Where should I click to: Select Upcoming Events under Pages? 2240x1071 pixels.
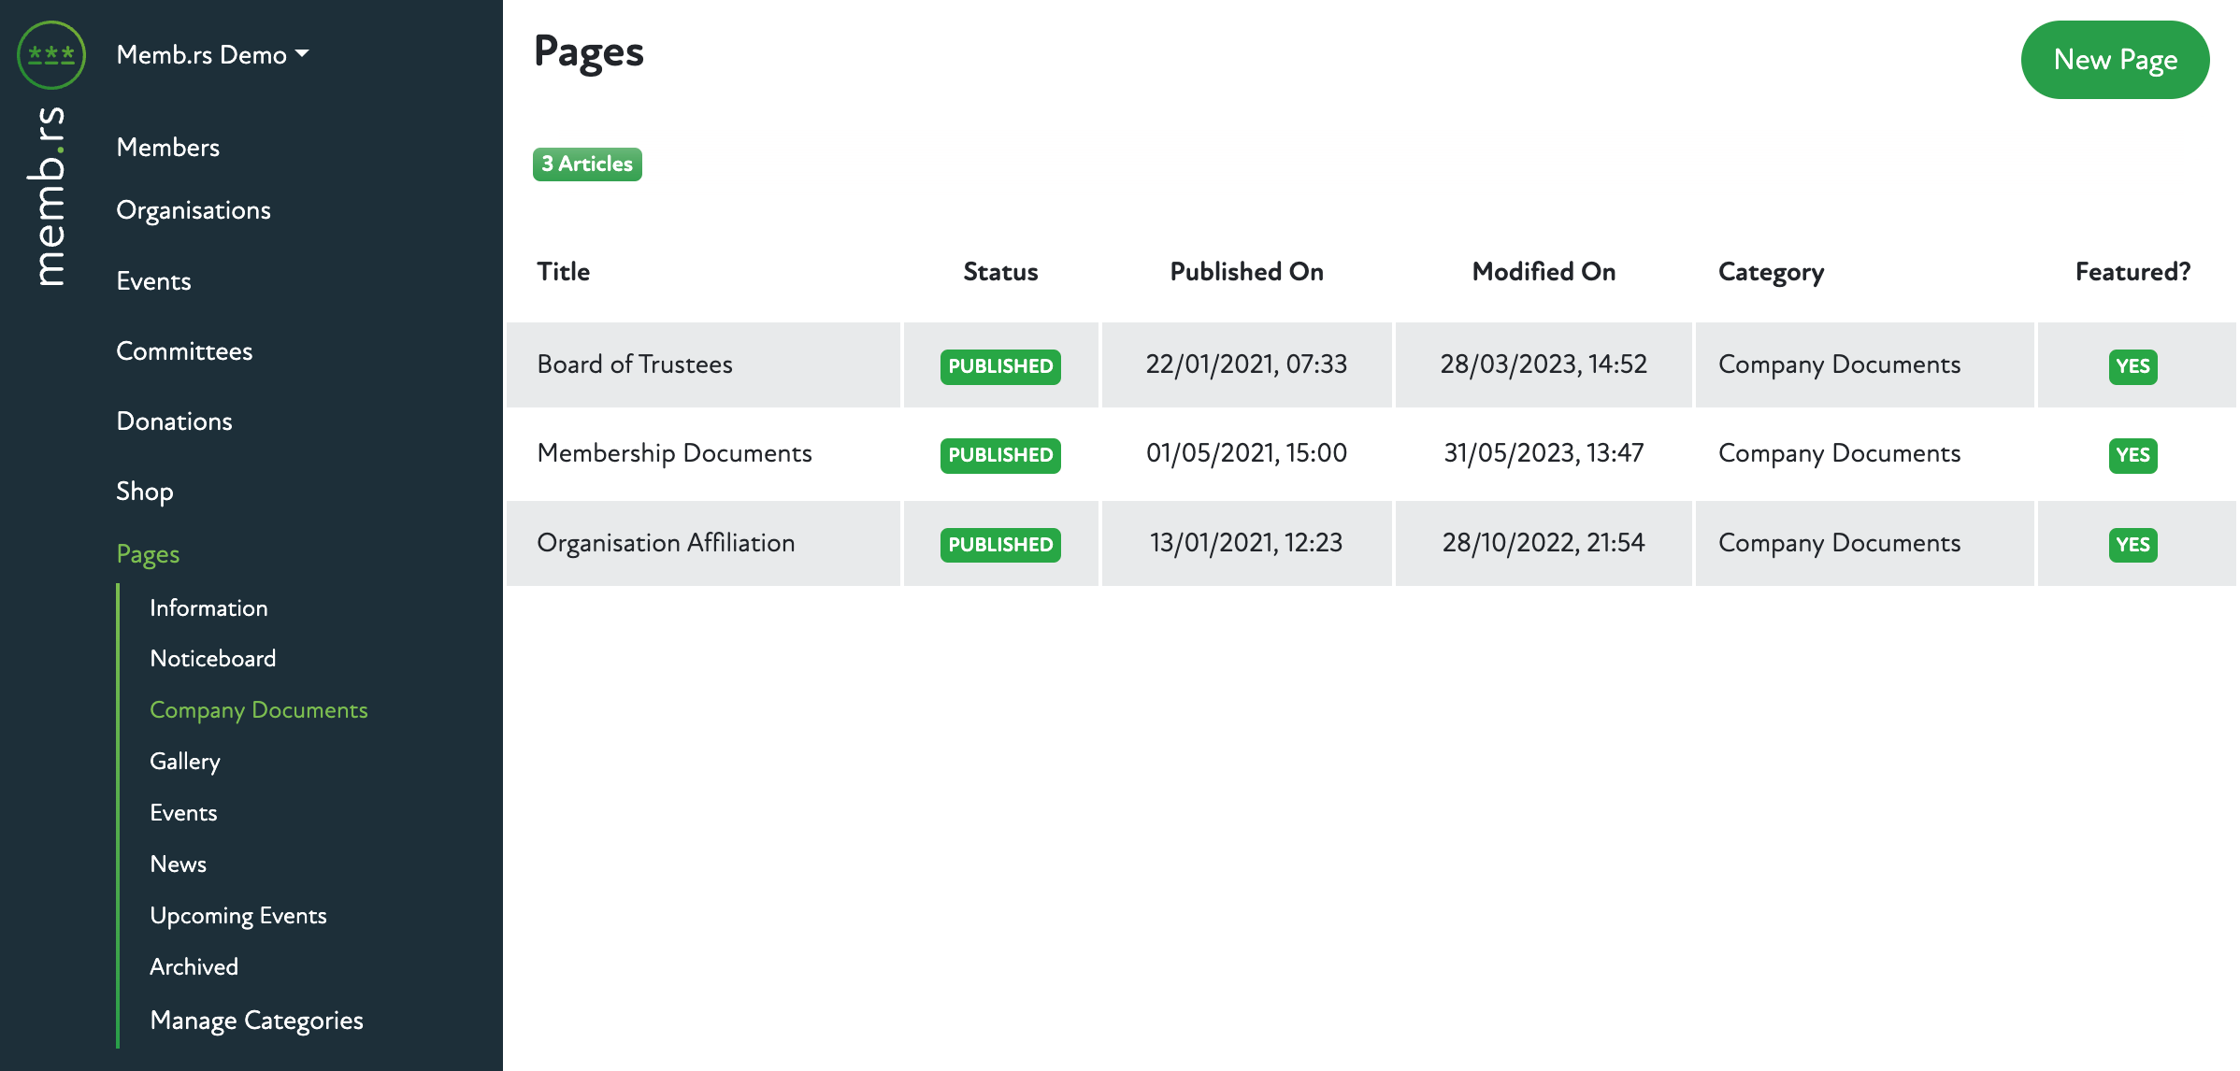coord(238,916)
